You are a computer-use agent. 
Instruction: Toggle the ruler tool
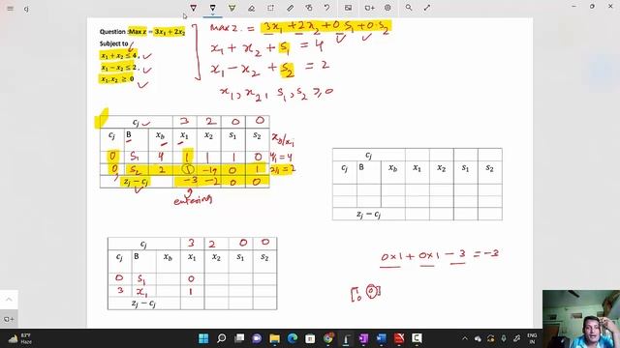tap(290, 8)
